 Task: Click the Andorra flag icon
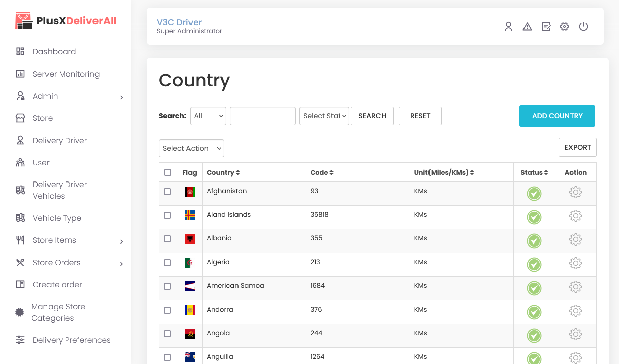tap(189, 310)
